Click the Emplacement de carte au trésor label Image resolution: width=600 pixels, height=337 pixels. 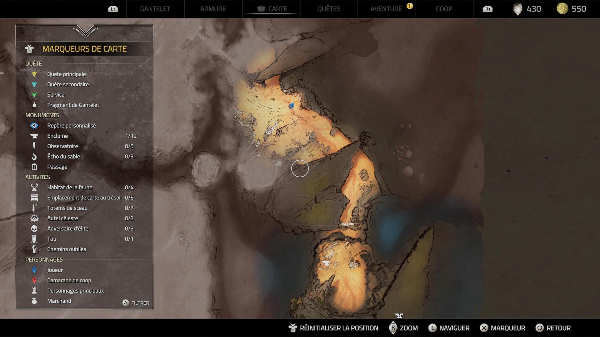click(x=84, y=198)
